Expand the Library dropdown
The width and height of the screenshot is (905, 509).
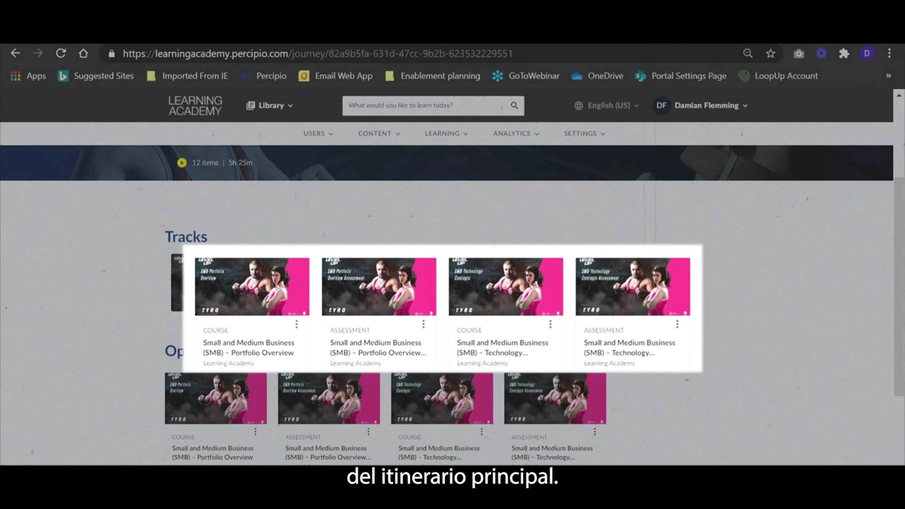pos(270,106)
